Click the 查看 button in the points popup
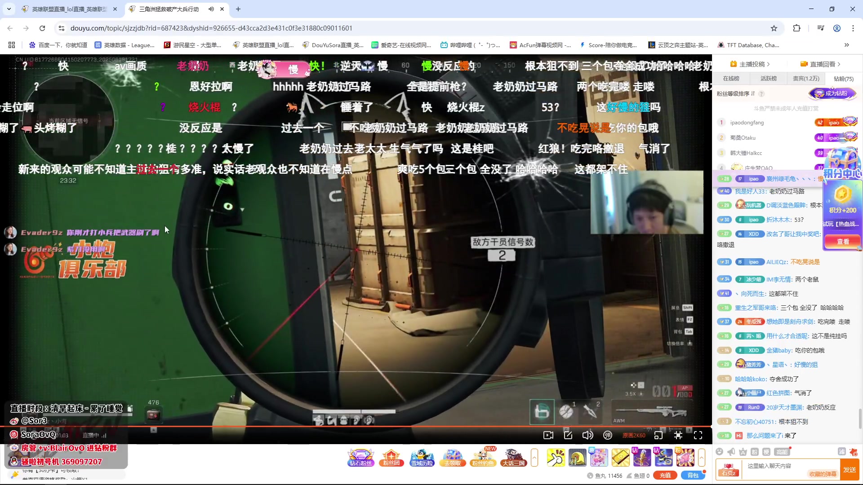Viewport: 863px width, 485px height. click(x=843, y=242)
